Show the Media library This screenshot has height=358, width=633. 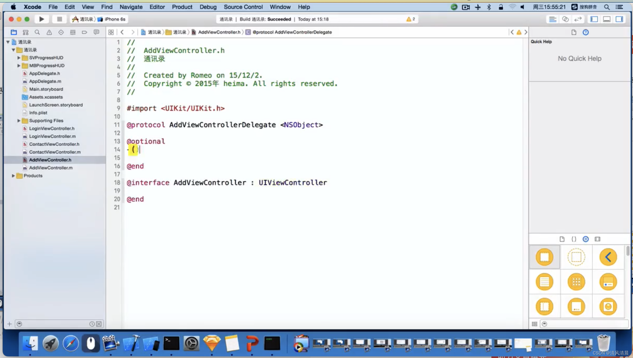coord(597,239)
